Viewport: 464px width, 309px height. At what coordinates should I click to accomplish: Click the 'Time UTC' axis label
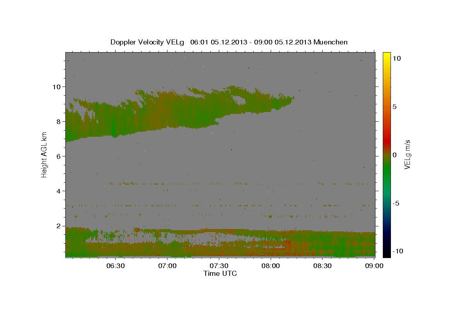click(220, 273)
